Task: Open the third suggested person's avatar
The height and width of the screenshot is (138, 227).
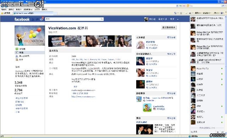Action: point(140,84)
